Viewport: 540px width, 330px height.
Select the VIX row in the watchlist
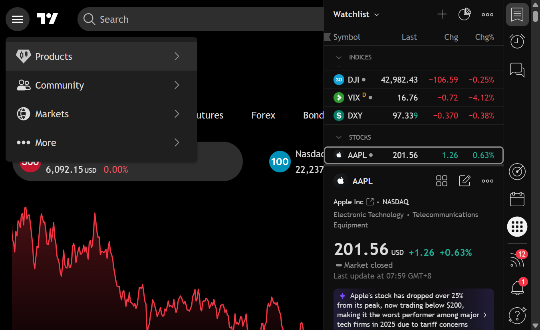pyautogui.click(x=414, y=98)
